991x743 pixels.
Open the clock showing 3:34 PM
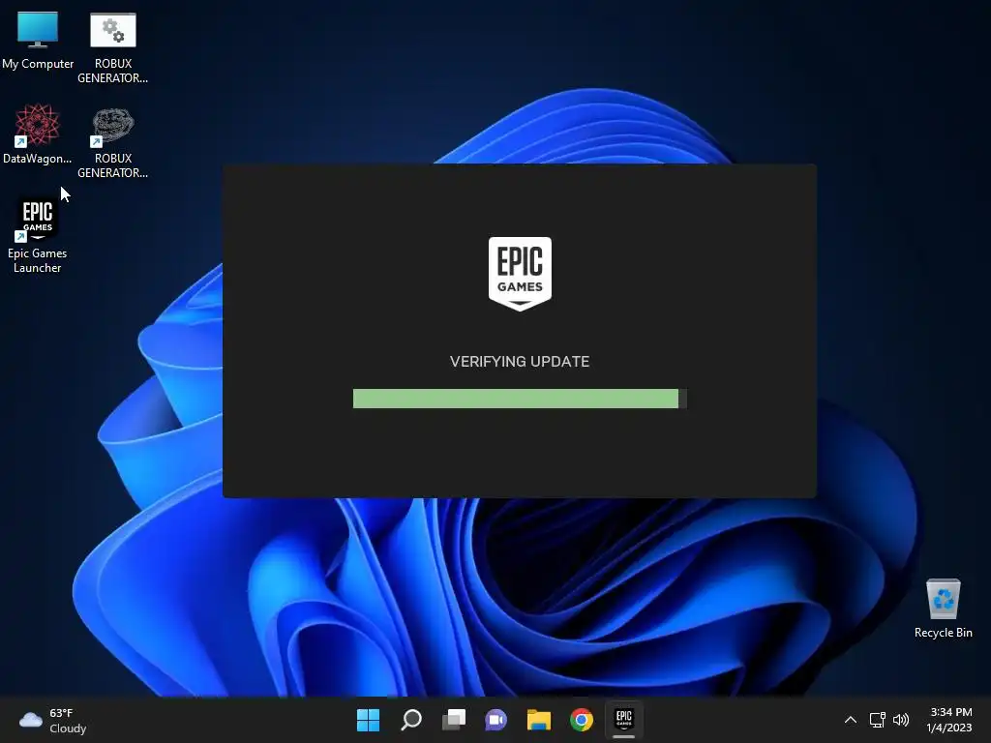click(x=949, y=720)
